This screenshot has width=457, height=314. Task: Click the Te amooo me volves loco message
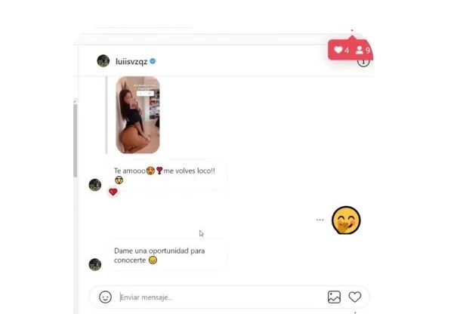[165, 175]
